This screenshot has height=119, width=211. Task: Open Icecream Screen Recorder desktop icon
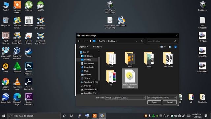click(x=17, y=7)
